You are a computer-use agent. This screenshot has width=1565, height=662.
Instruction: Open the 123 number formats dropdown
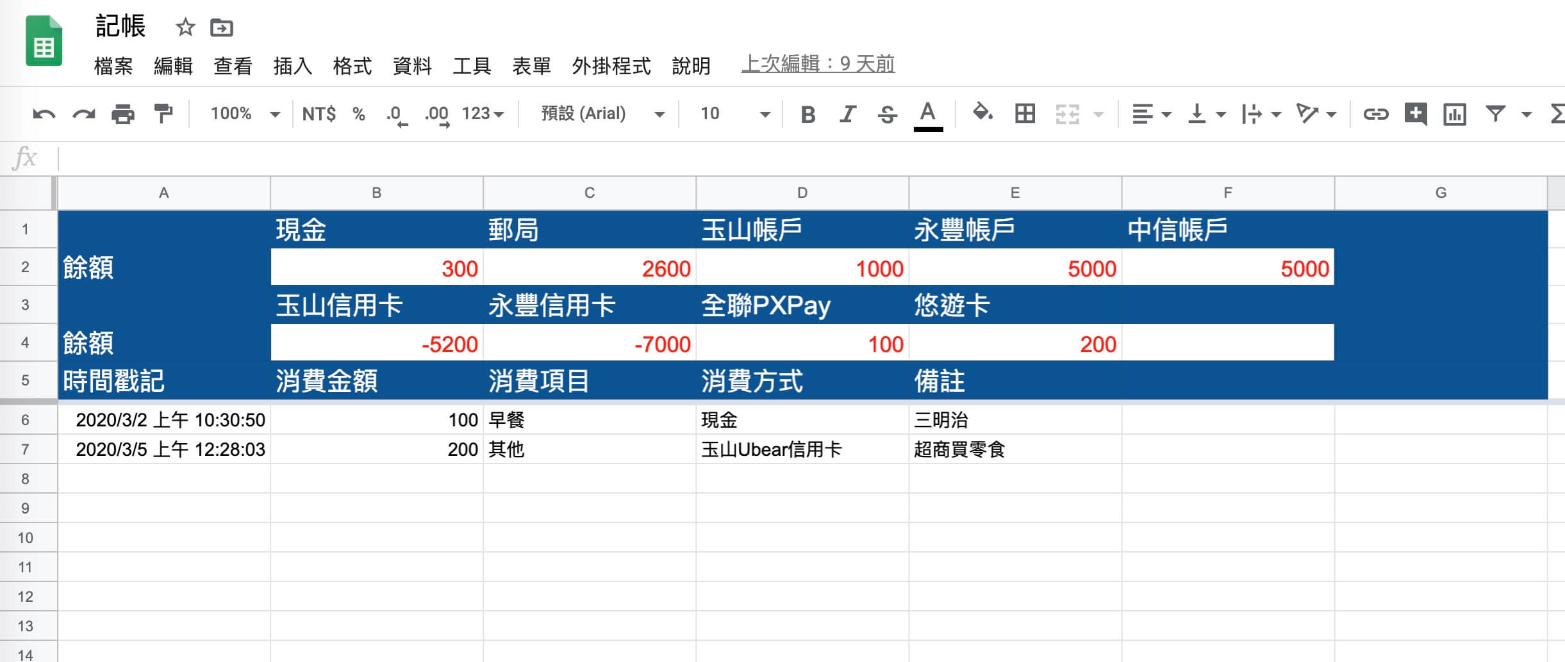click(483, 114)
